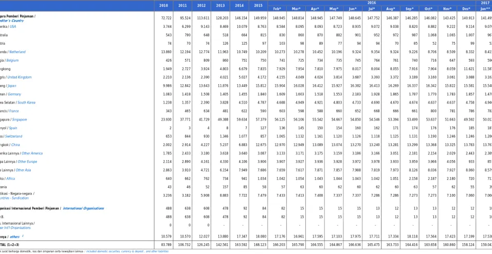Select the United Kingdom row label
The image size is (492, 254).
tap(20, 77)
